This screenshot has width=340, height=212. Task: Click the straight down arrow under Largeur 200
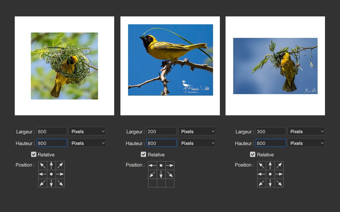click(161, 174)
